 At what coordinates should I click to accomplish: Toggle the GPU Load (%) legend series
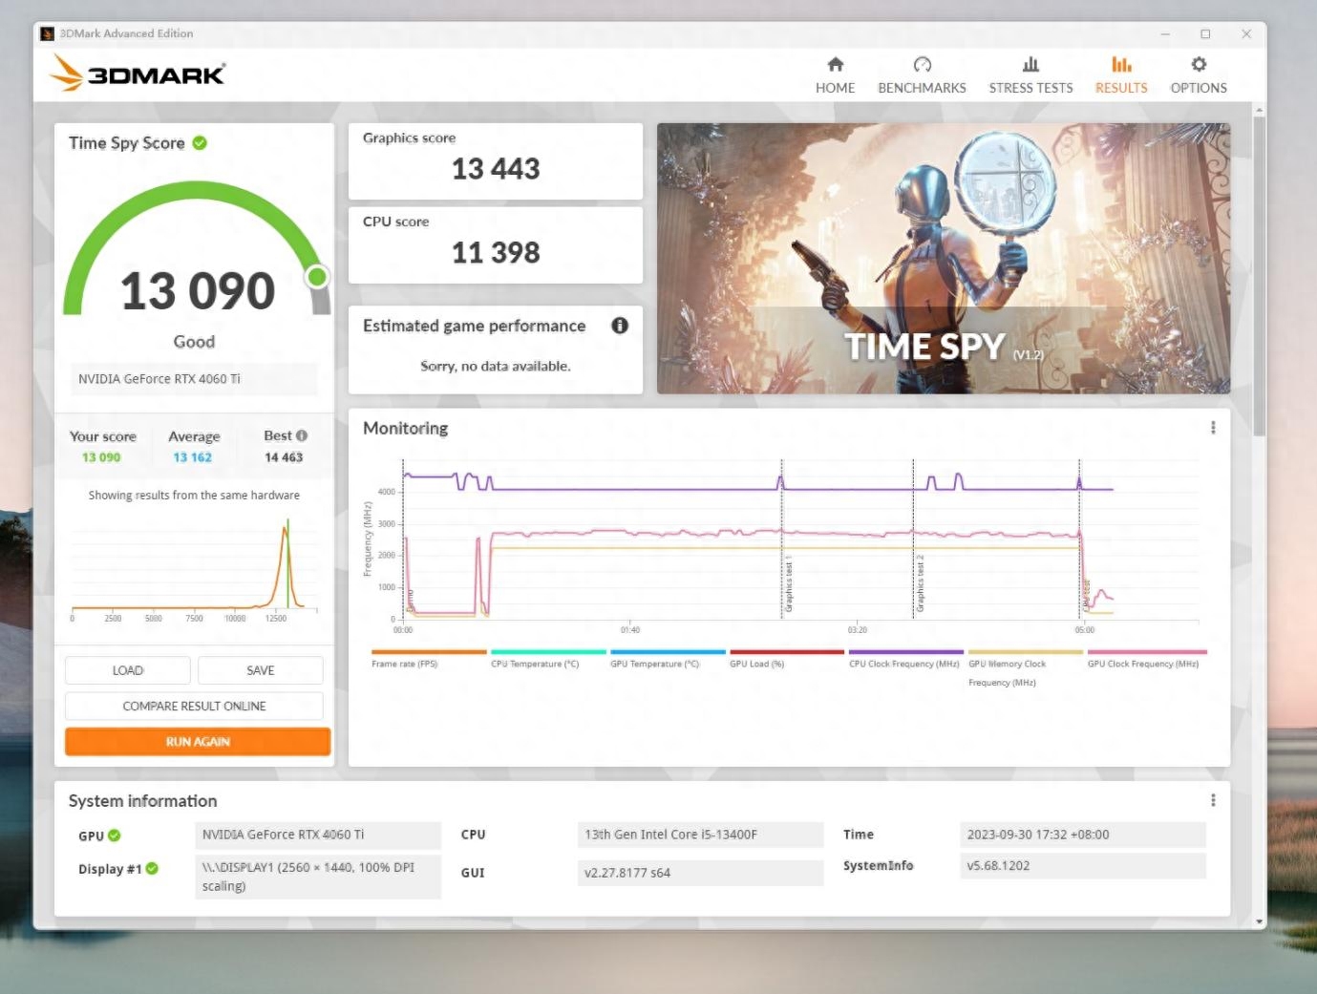coord(786,659)
